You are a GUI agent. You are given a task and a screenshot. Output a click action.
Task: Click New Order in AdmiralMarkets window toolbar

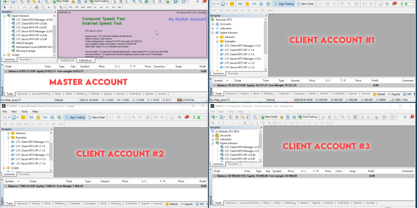click(x=97, y=117)
